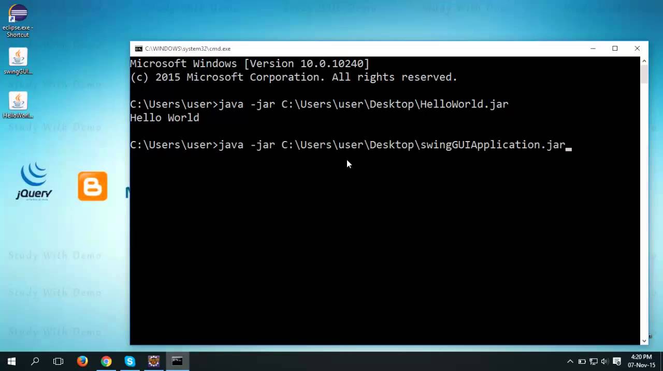Click the orange Blogger logo on the desktop

pos(93,186)
